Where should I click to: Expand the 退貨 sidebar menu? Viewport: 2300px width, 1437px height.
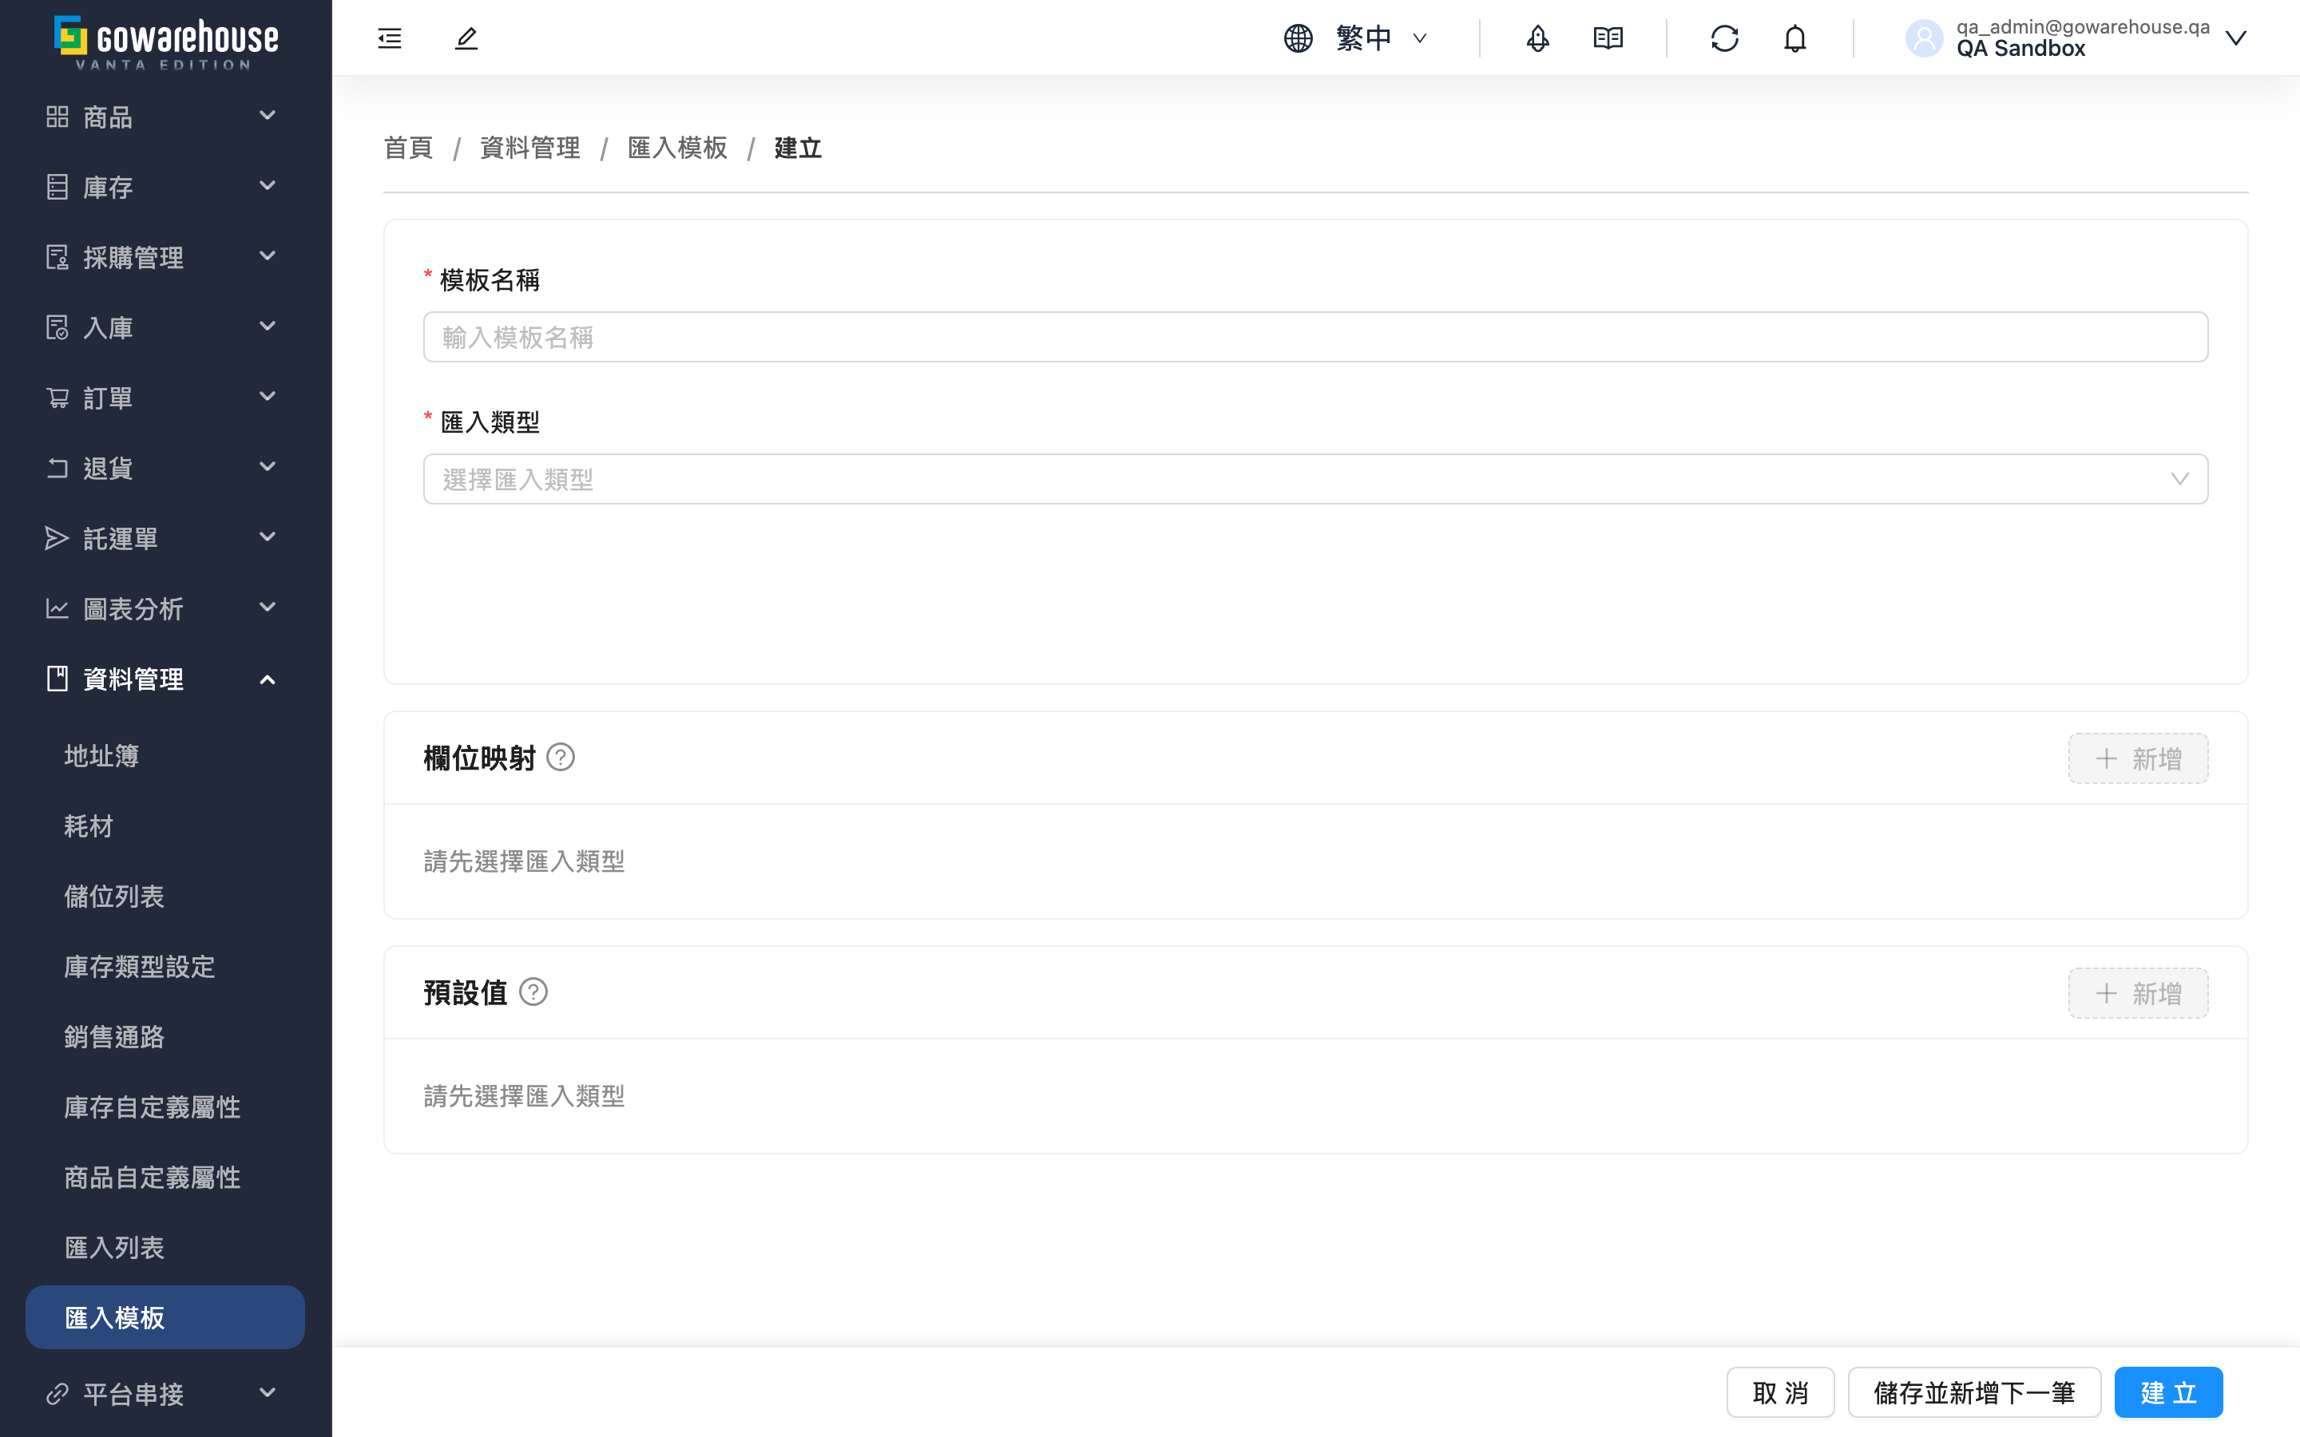coord(268,468)
